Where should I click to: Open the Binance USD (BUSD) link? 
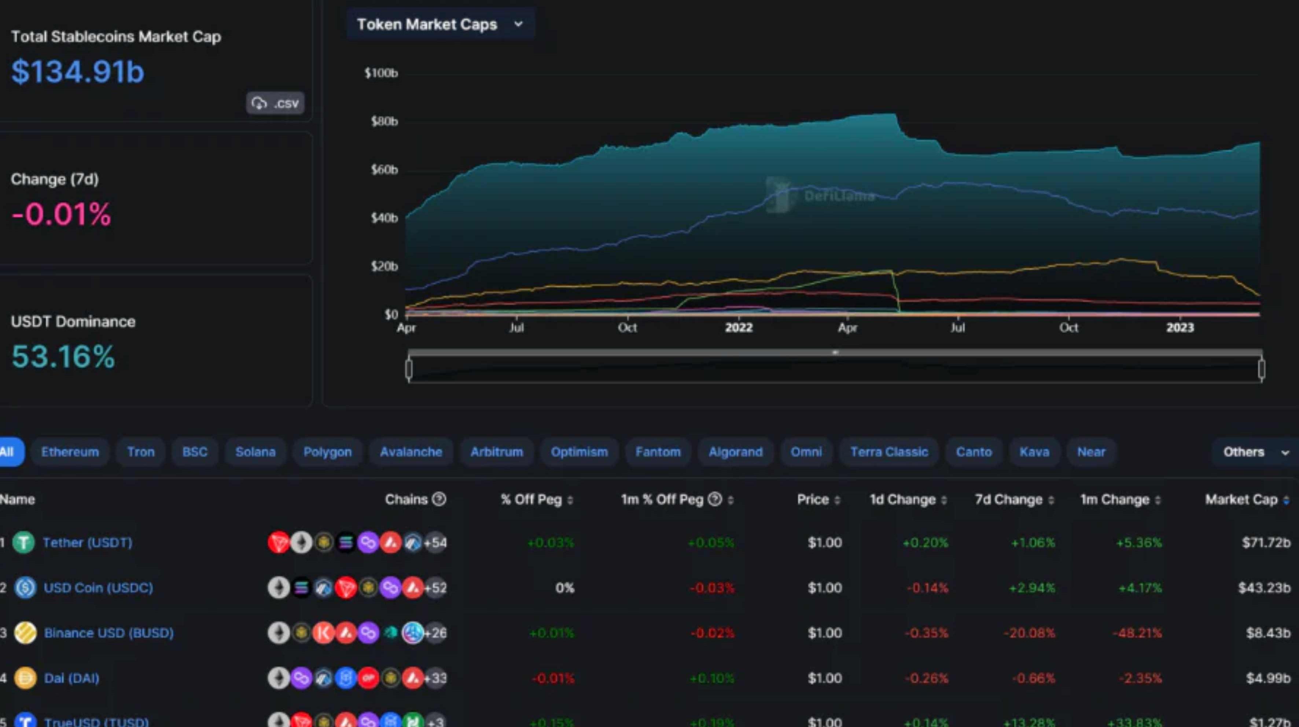[109, 633]
